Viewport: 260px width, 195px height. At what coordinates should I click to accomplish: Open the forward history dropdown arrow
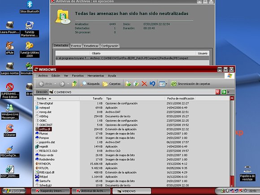[68, 84]
